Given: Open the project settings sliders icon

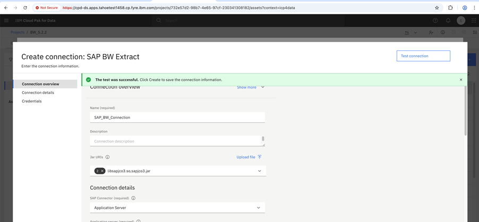Looking at the screenshot, I should [x=475, y=32].
